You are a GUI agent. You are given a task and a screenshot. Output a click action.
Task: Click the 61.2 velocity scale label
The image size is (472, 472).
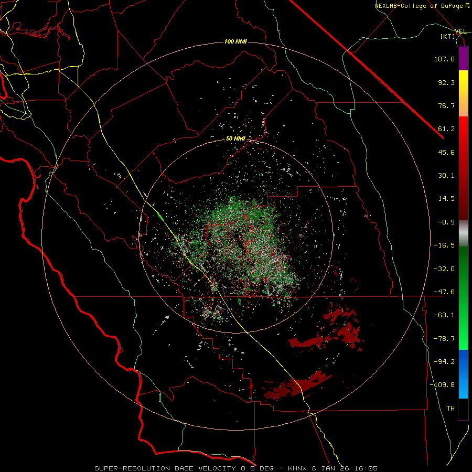point(446,129)
